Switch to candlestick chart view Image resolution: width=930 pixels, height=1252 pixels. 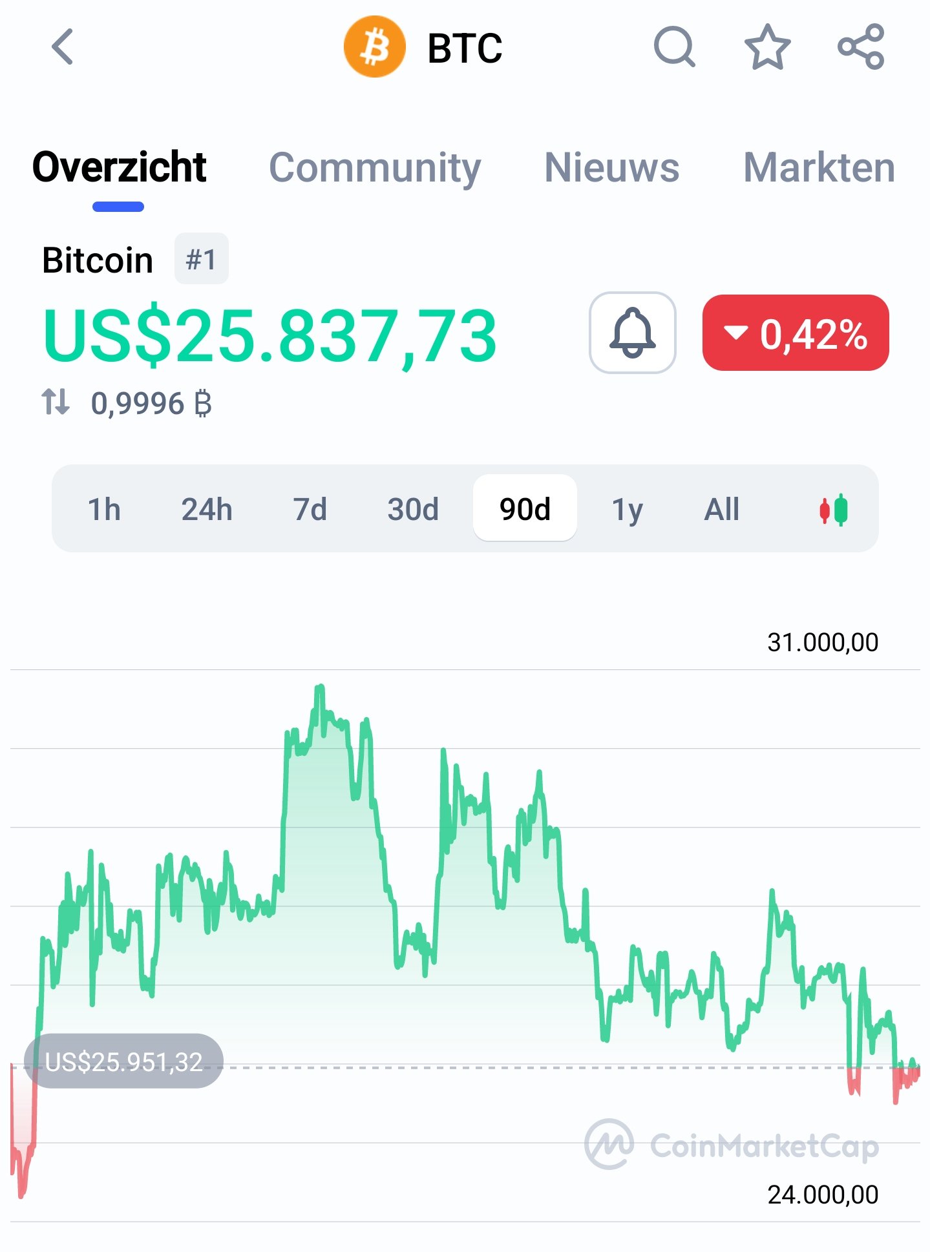(x=833, y=510)
